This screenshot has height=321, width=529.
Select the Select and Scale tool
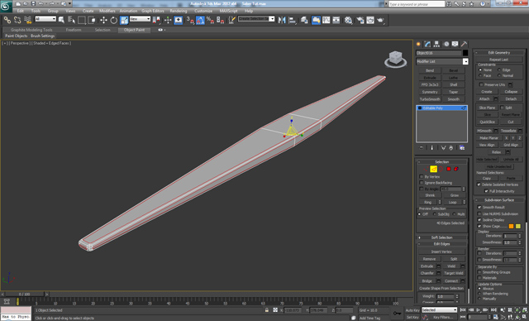click(x=124, y=20)
